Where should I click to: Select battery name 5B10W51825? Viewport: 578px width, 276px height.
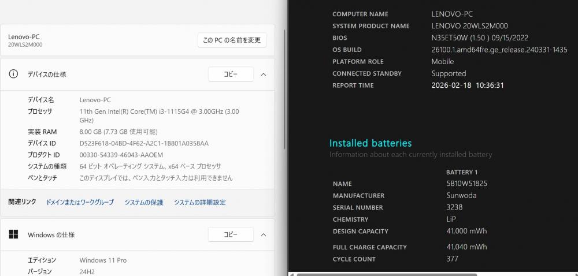tap(466, 183)
